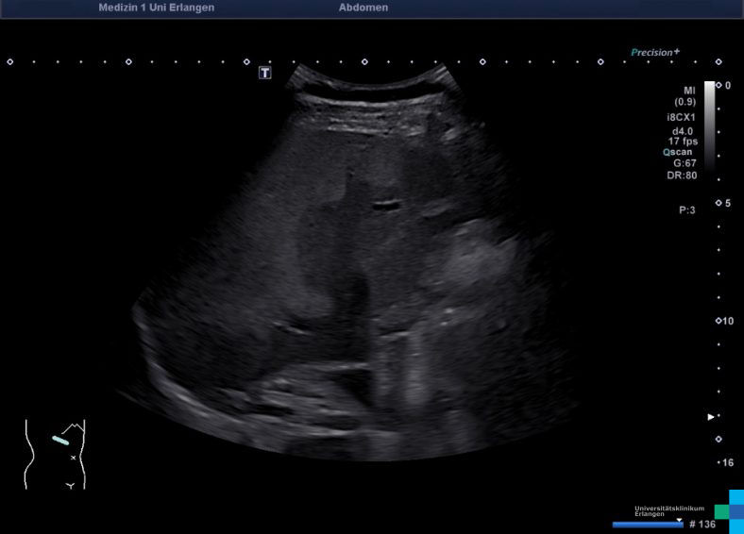Select the DR:80 dynamic range value
Image resolution: width=744 pixels, height=534 pixels.
tap(683, 175)
